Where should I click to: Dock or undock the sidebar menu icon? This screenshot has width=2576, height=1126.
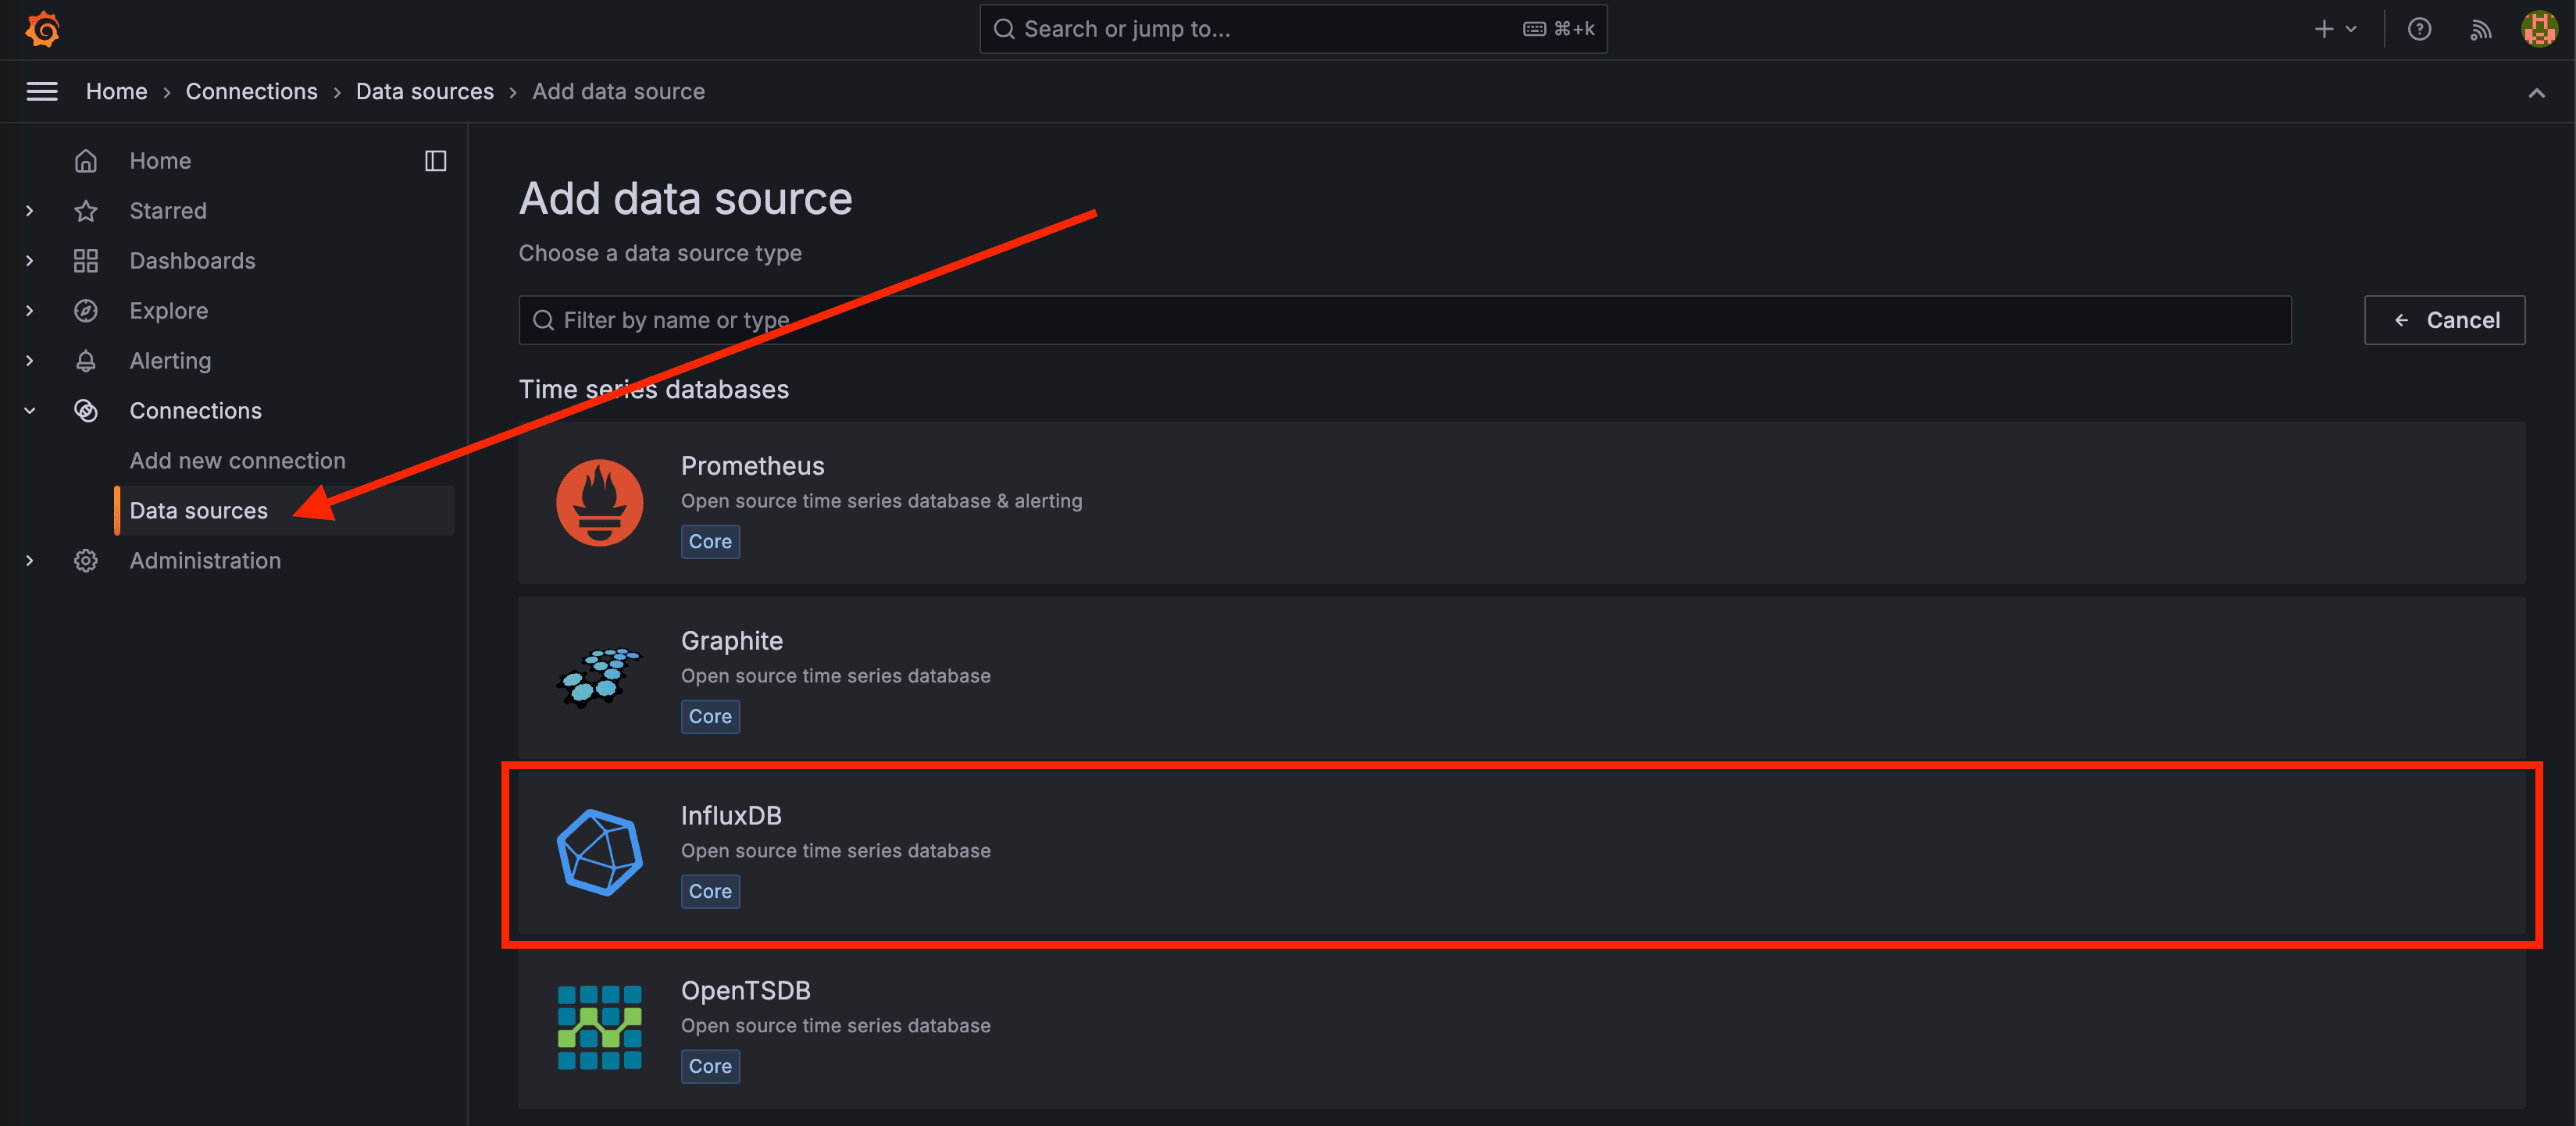pos(435,161)
